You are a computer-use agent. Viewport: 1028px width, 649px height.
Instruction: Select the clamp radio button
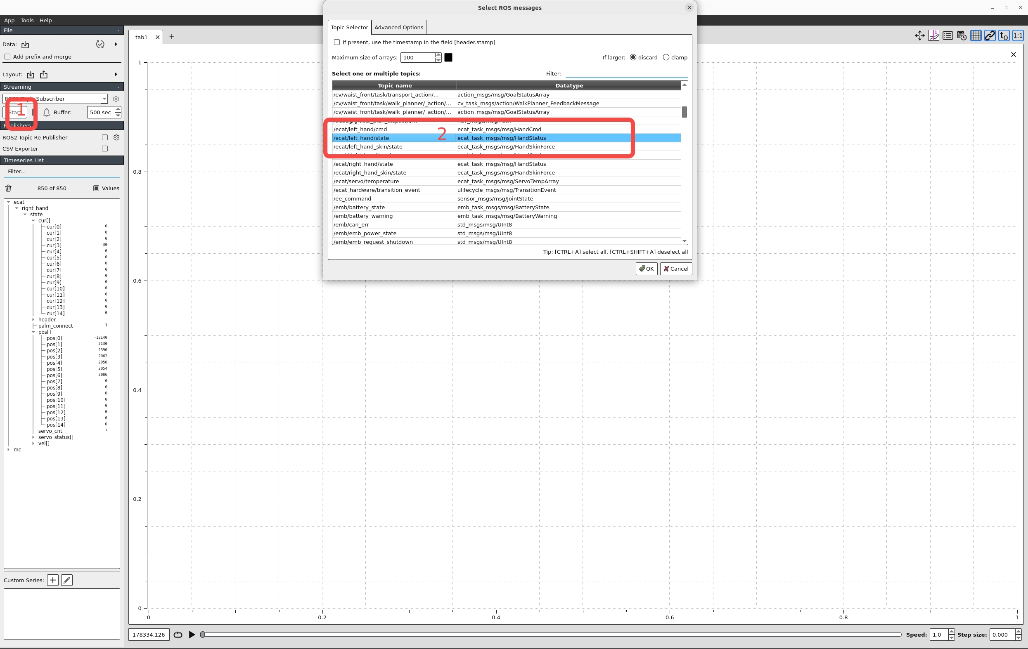pos(666,58)
